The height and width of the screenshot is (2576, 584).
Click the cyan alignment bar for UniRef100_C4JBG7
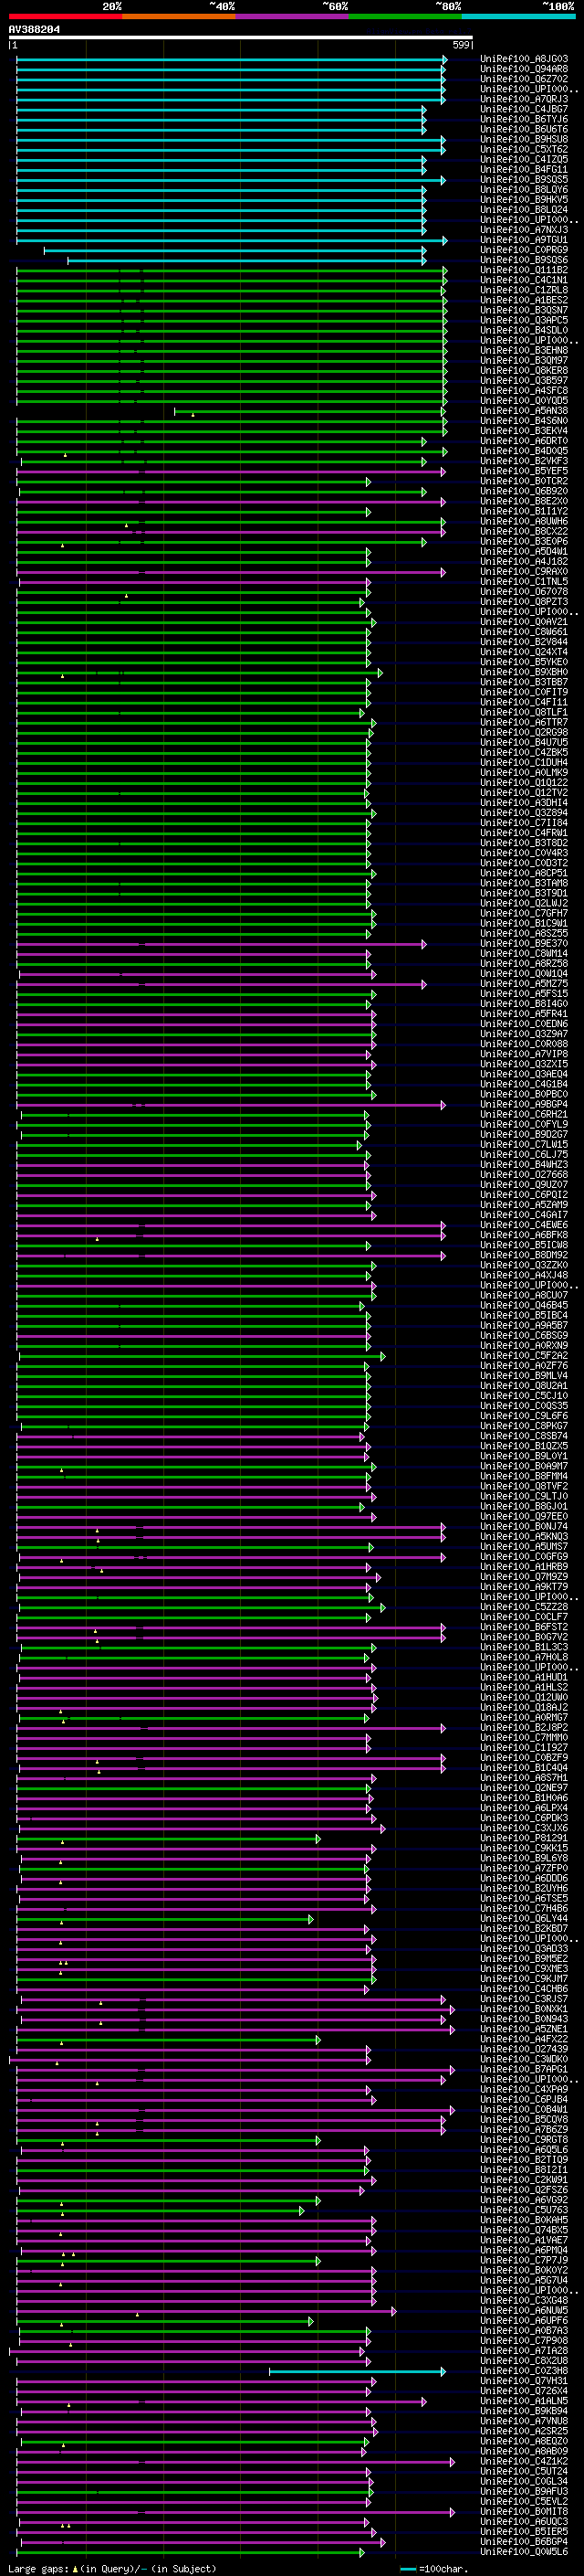pyautogui.click(x=221, y=110)
